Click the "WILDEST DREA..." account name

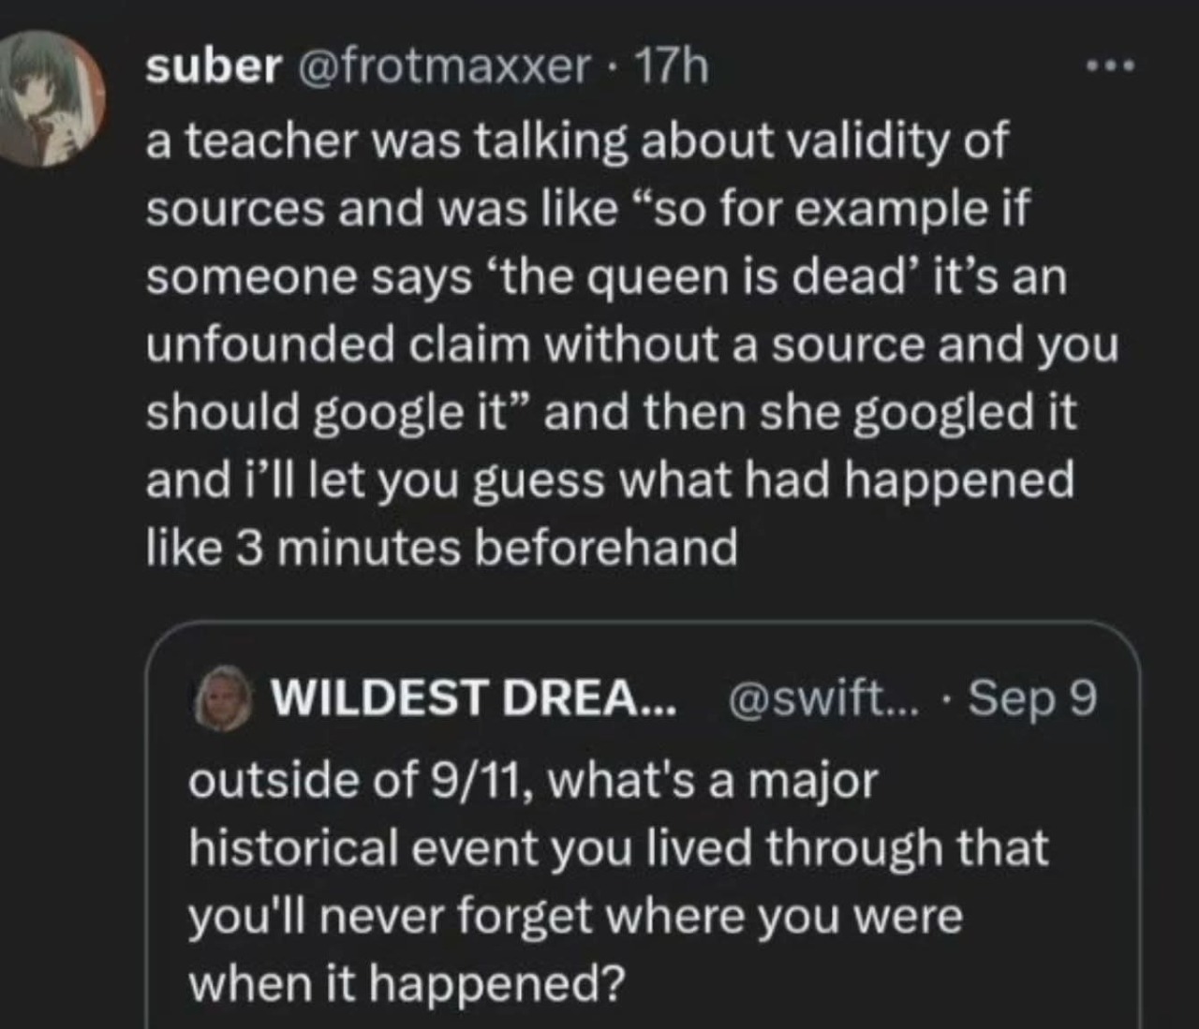[472, 698]
